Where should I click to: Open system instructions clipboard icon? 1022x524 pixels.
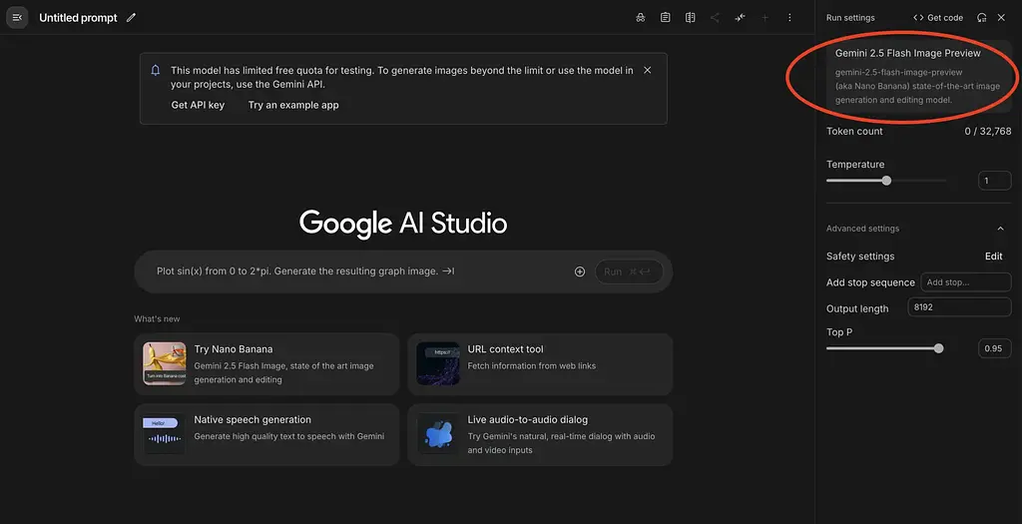point(665,18)
